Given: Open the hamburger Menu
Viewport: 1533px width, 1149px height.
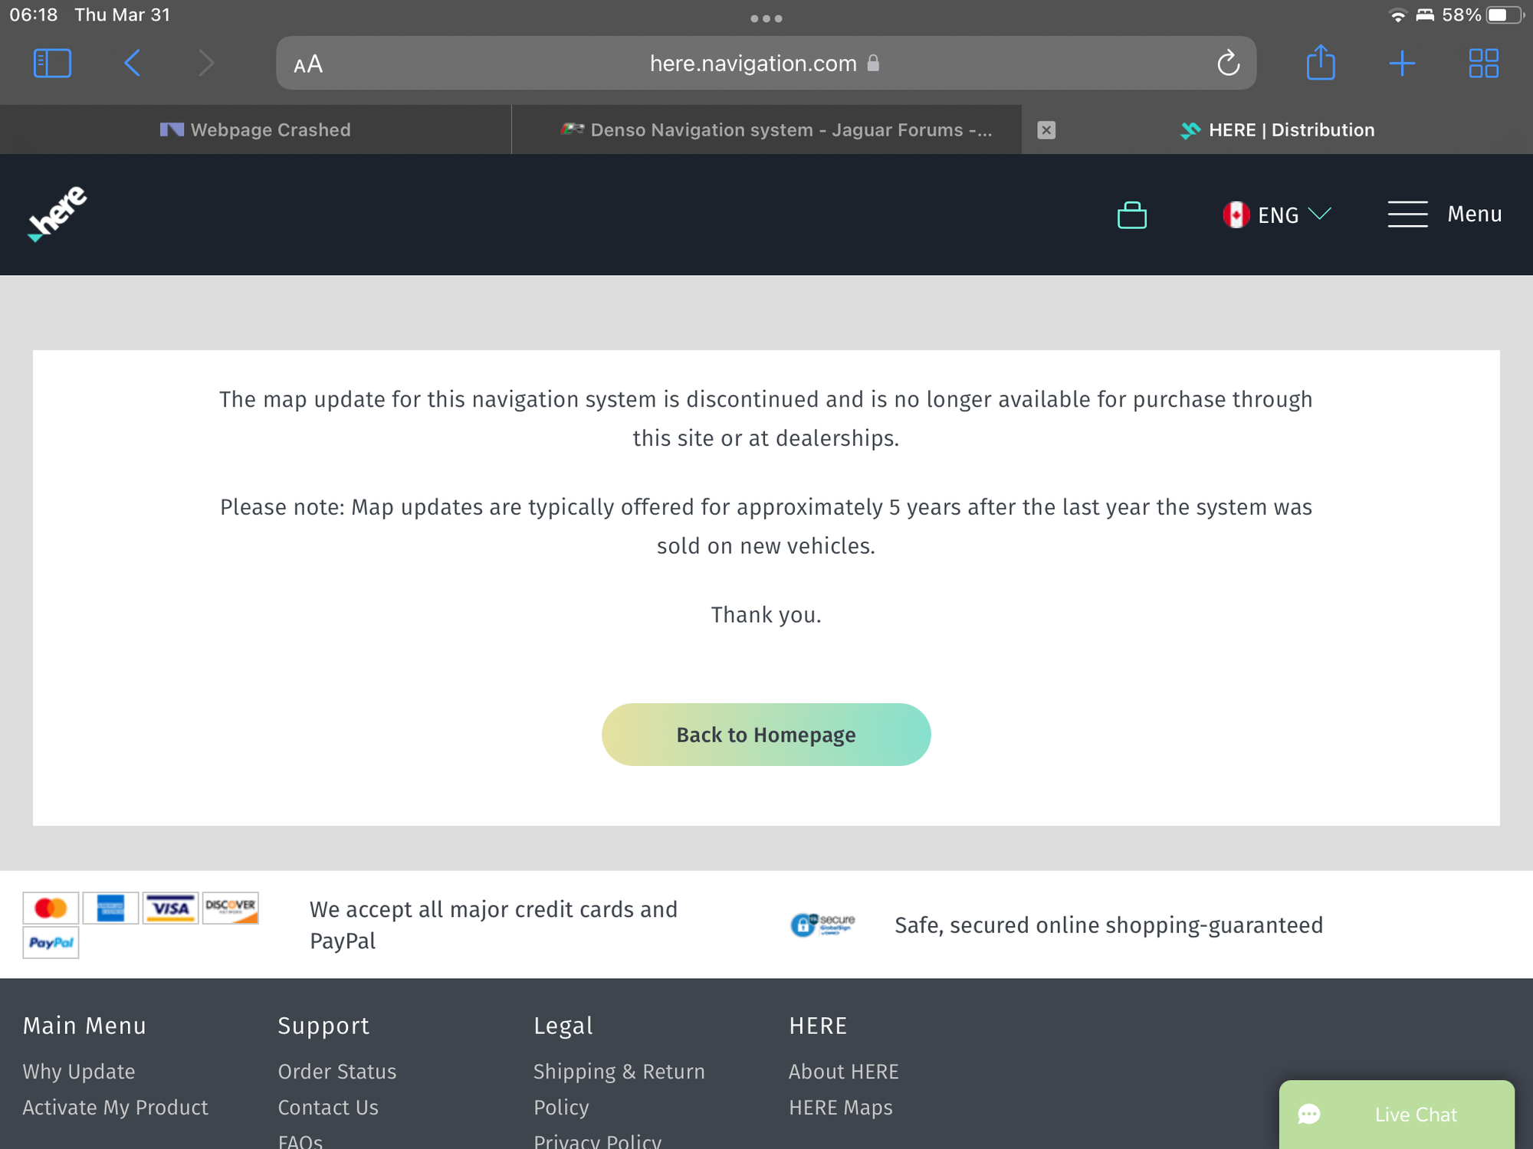Looking at the screenshot, I should pos(1444,214).
